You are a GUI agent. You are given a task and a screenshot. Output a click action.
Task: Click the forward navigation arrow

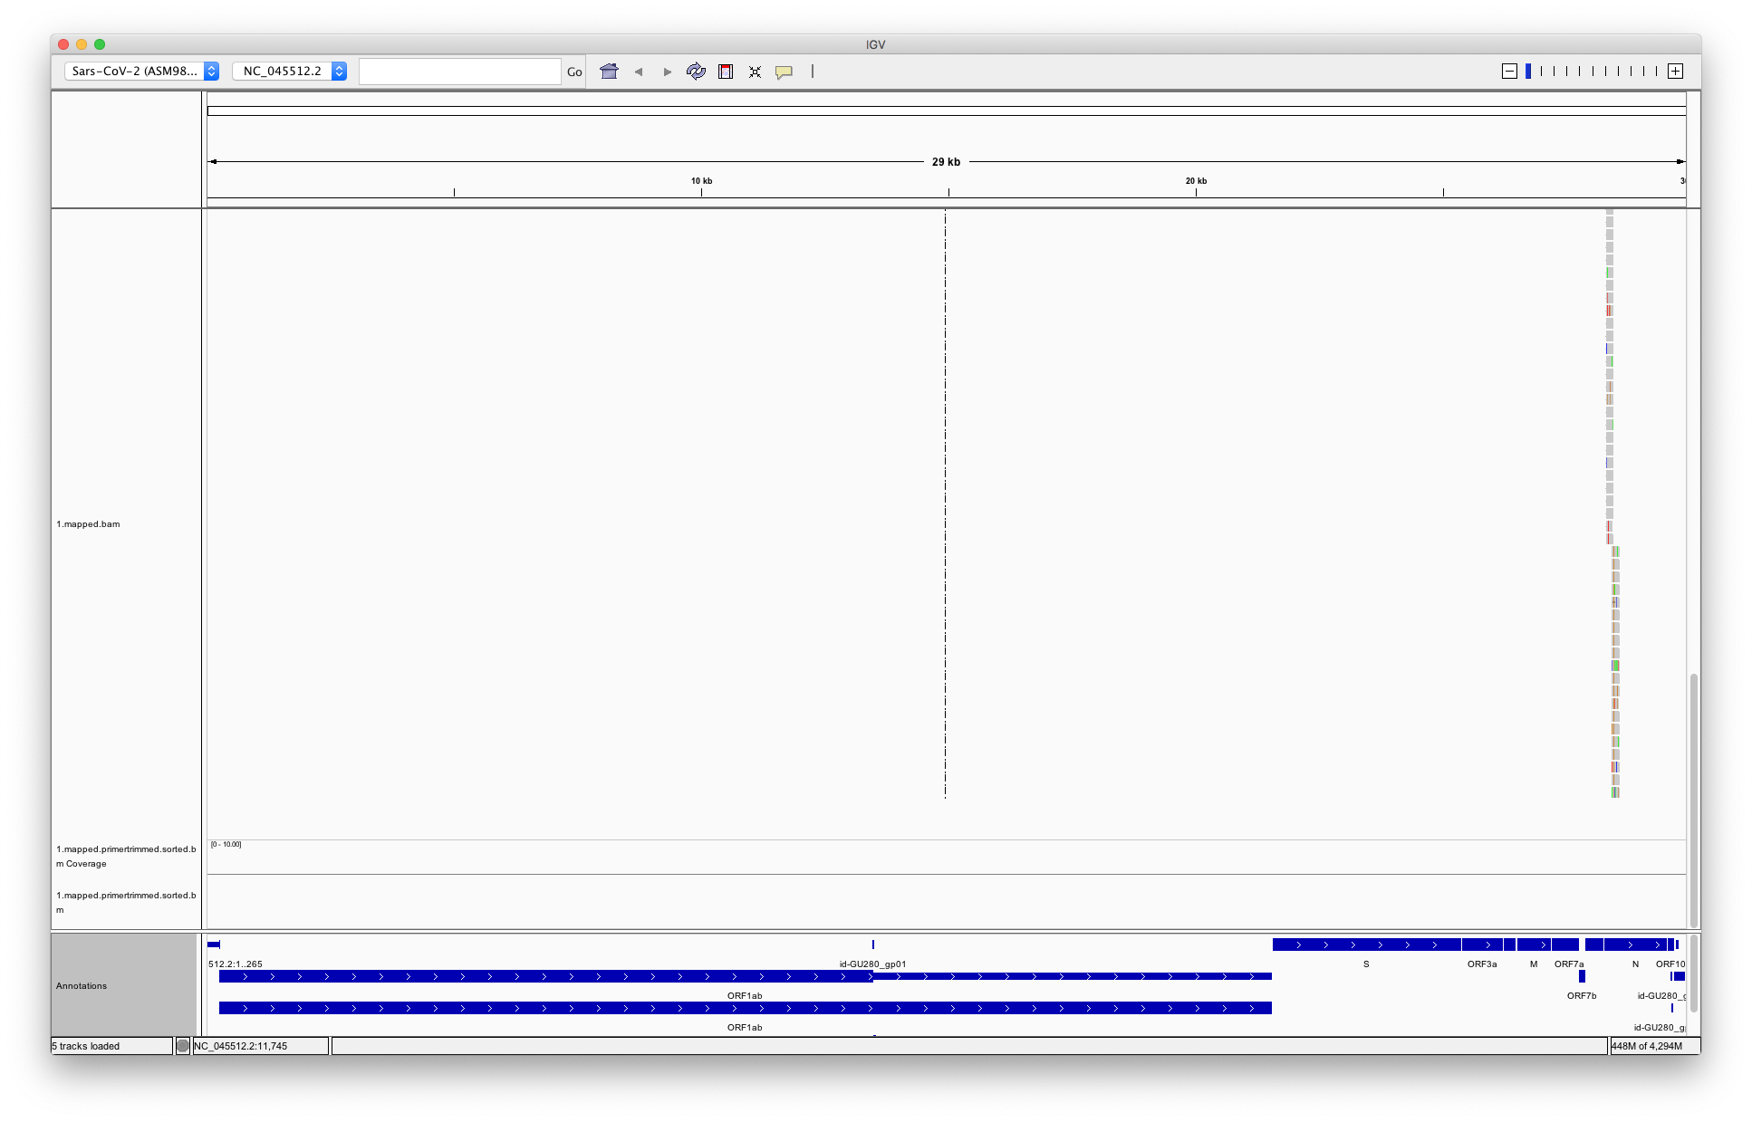click(x=668, y=72)
